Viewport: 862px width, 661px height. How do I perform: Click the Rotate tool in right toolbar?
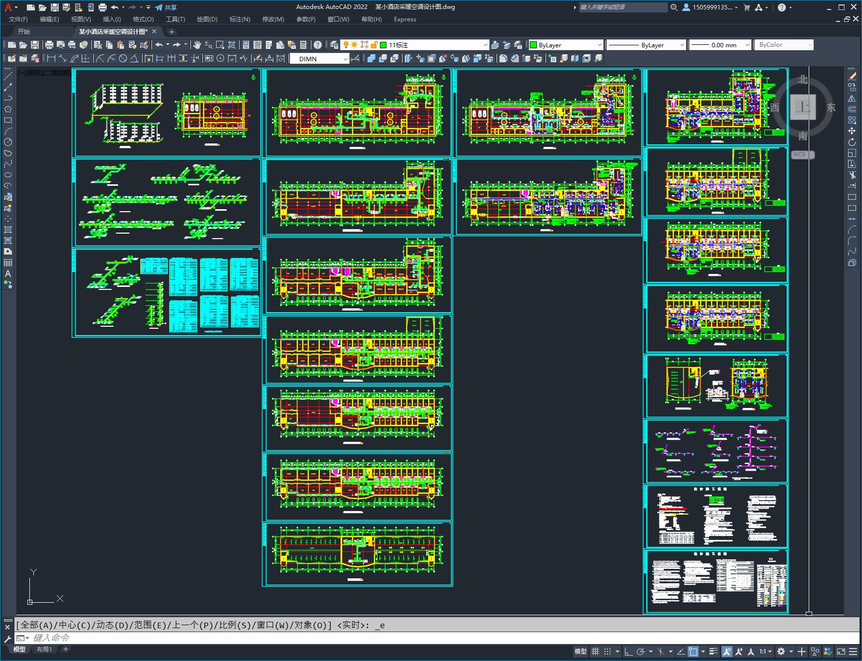[x=852, y=142]
